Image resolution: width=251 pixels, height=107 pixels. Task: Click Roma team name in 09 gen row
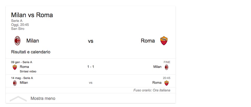pos(24,67)
